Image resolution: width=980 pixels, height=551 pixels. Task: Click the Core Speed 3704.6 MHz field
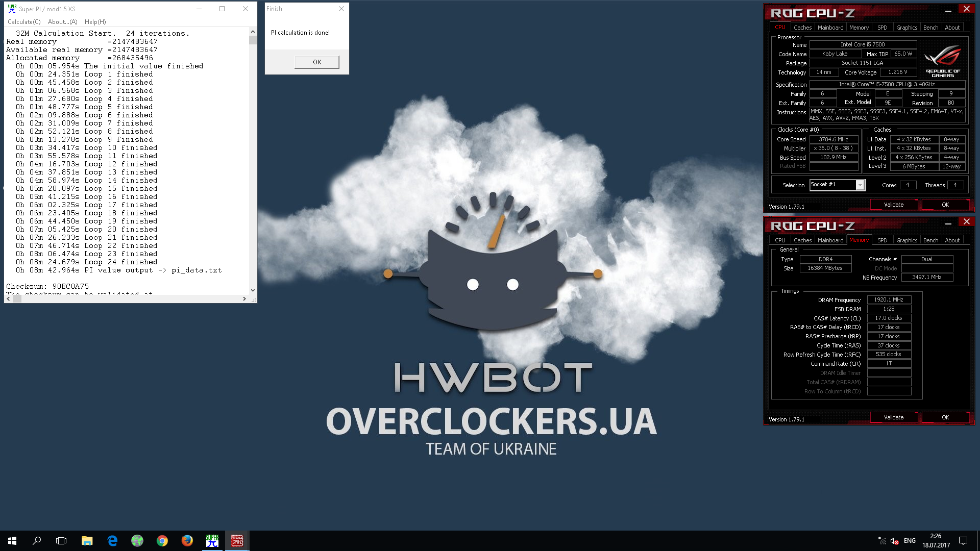tap(834, 139)
